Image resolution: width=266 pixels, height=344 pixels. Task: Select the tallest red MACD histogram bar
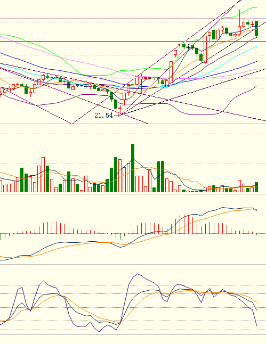[x=184, y=224]
